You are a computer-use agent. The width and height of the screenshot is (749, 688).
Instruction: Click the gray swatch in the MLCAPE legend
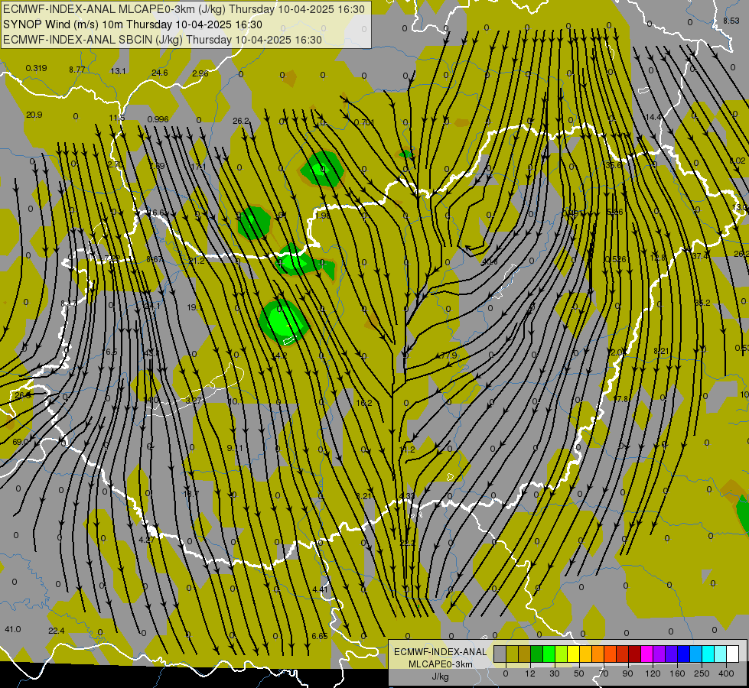tap(500, 654)
